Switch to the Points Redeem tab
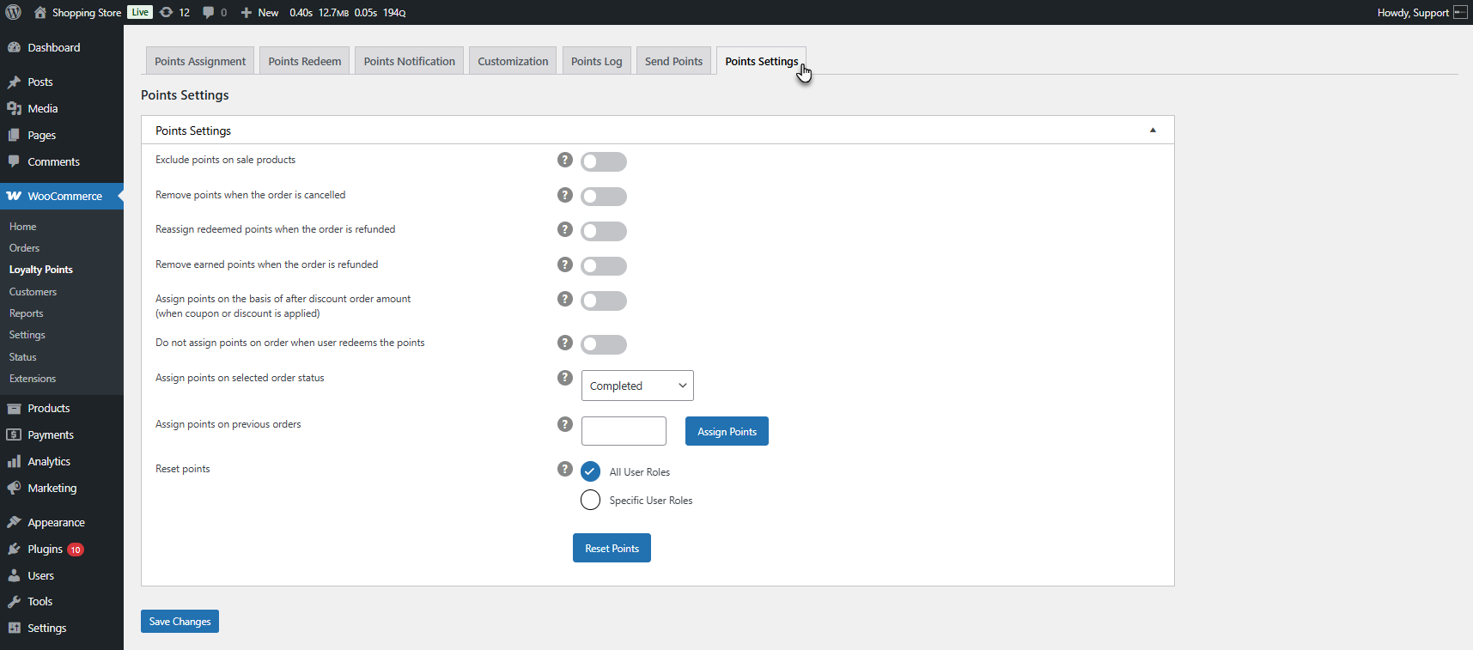1473x650 pixels. point(304,61)
